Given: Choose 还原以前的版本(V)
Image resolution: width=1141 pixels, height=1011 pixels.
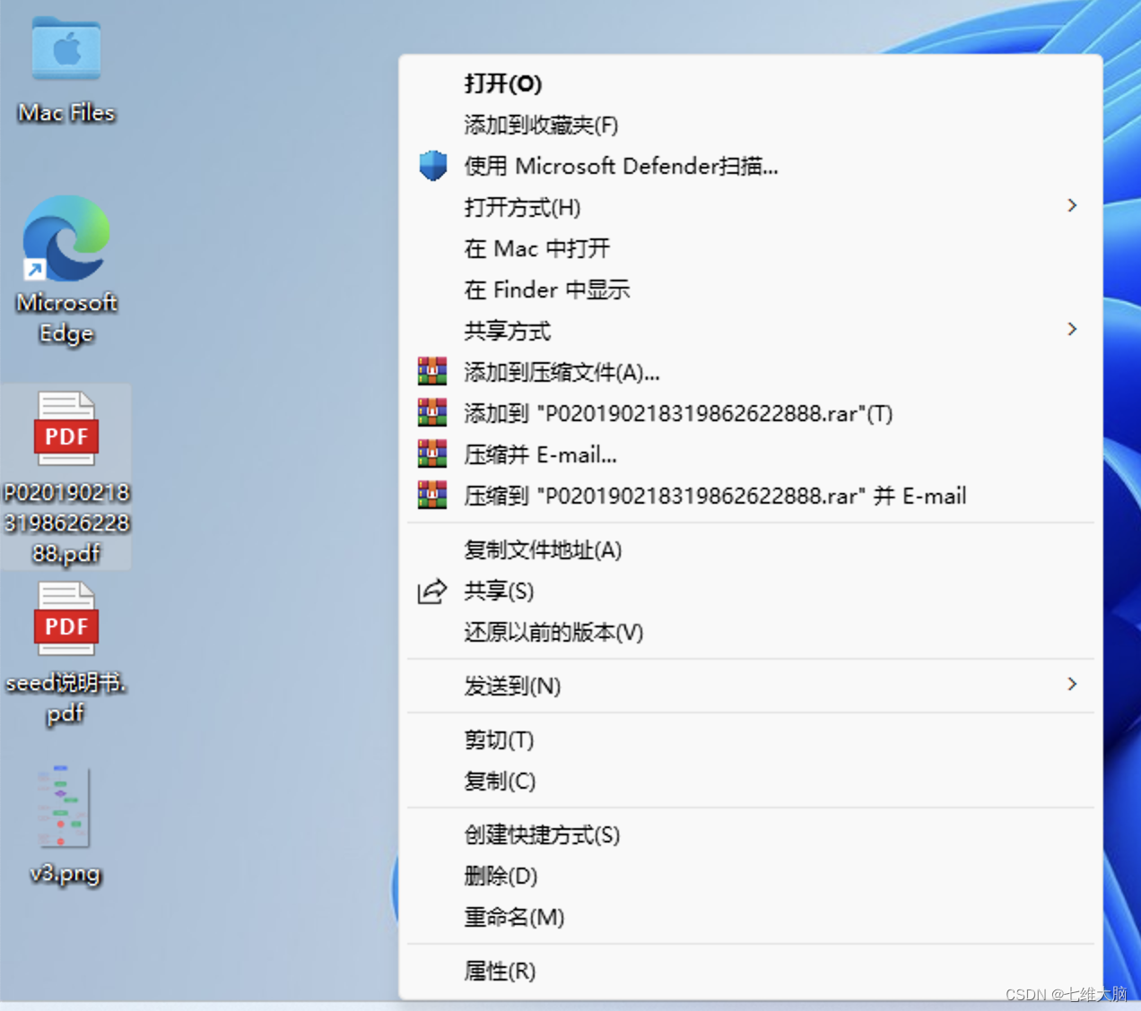Looking at the screenshot, I should [751, 632].
